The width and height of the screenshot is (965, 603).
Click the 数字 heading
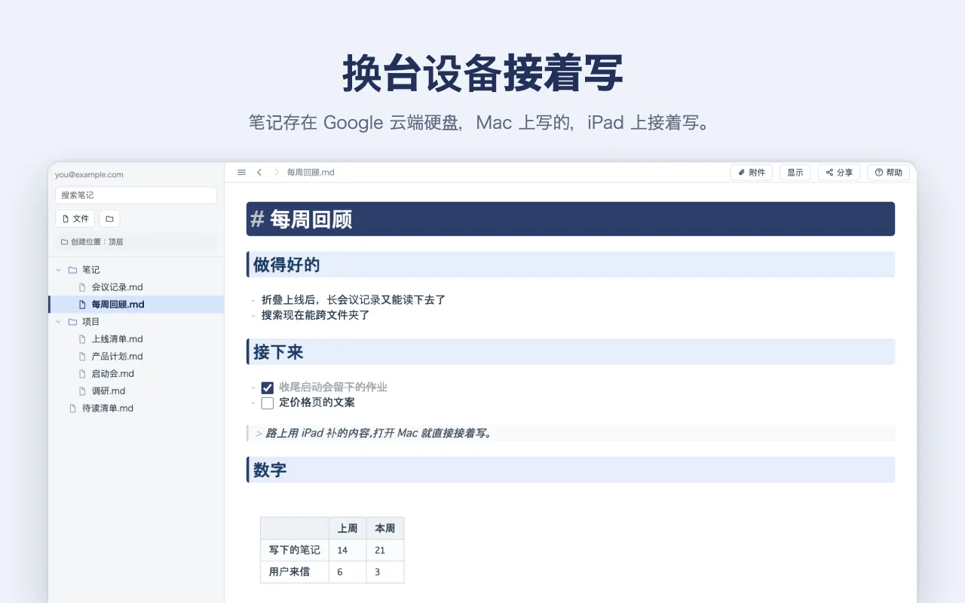[571, 470]
